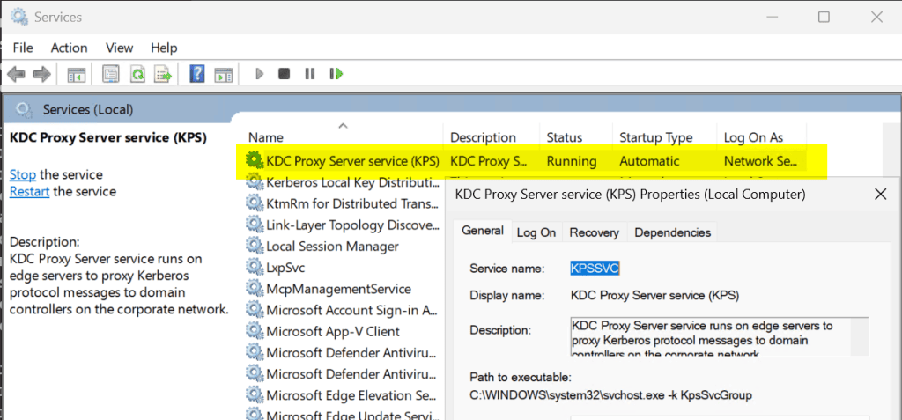
Task: Open the blue Help question-mark icon
Action: coord(197,75)
